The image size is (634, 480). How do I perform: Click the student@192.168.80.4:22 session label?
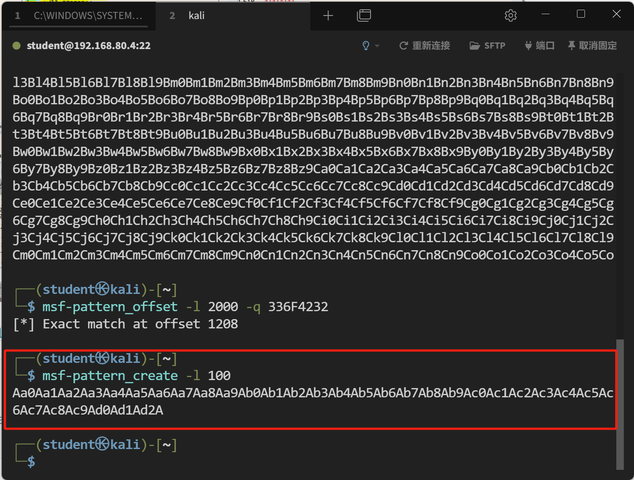88,46
